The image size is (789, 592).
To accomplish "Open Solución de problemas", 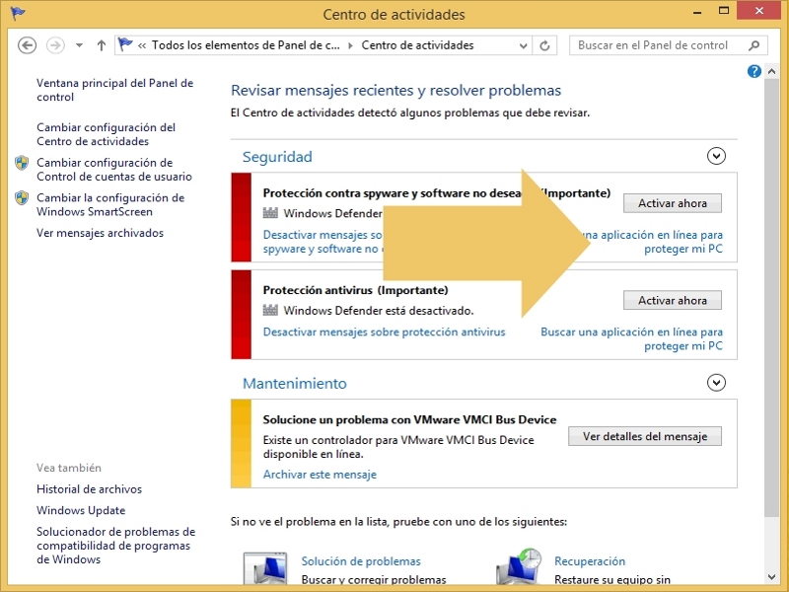I will (361, 560).
